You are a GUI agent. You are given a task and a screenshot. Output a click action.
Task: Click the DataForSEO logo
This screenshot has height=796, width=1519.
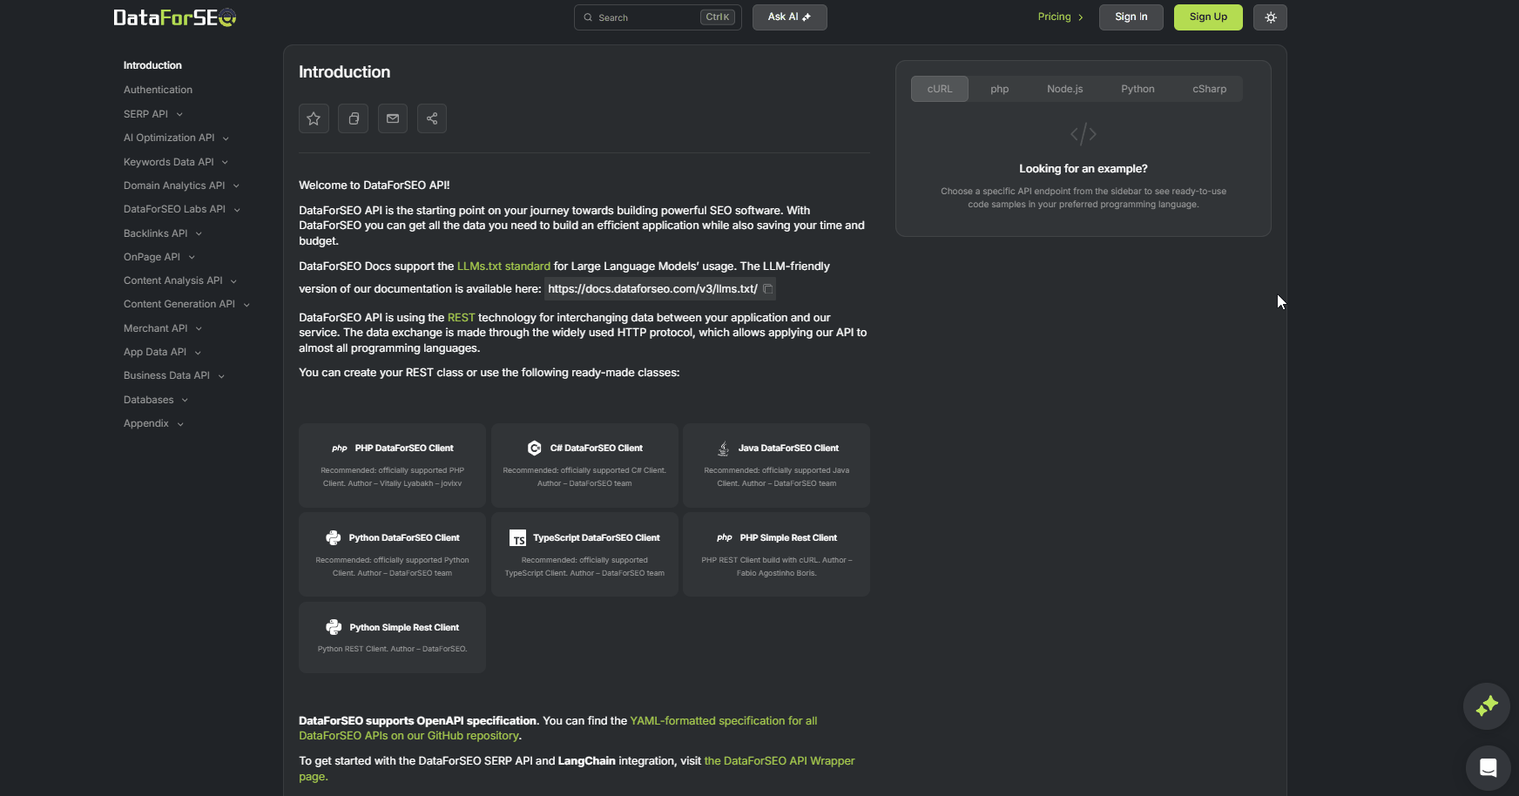coord(175,17)
